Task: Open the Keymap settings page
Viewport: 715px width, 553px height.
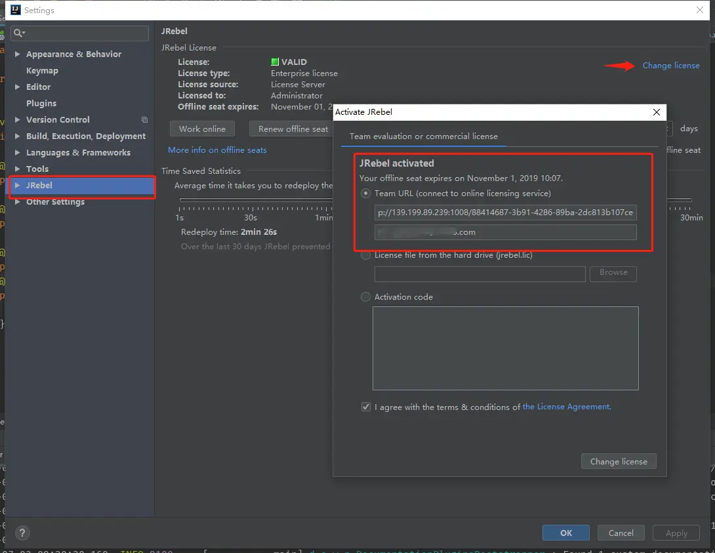Action: pyautogui.click(x=42, y=70)
